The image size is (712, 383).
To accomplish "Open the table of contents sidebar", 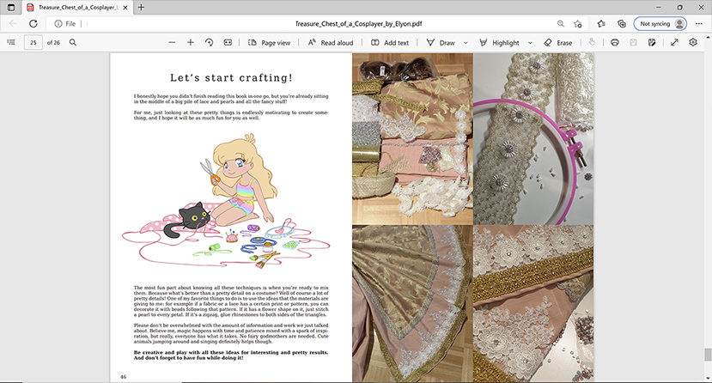I will coord(11,42).
